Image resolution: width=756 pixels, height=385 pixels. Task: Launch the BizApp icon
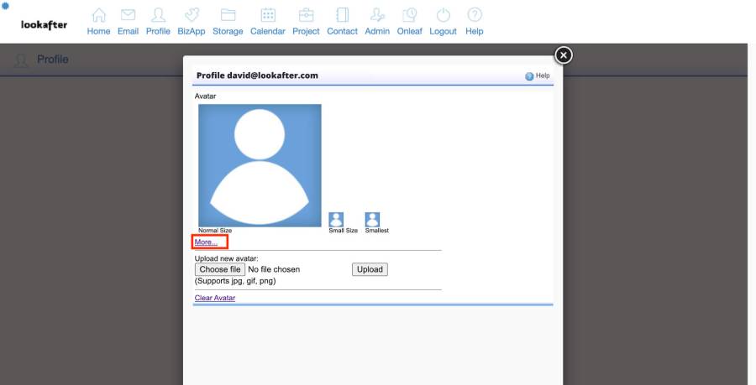pos(192,16)
